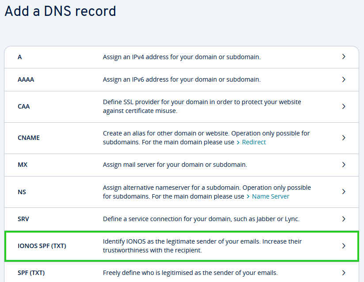Select the IONOS SPF (TXT) label
Screen dimensions: 364x282
(x=42, y=246)
